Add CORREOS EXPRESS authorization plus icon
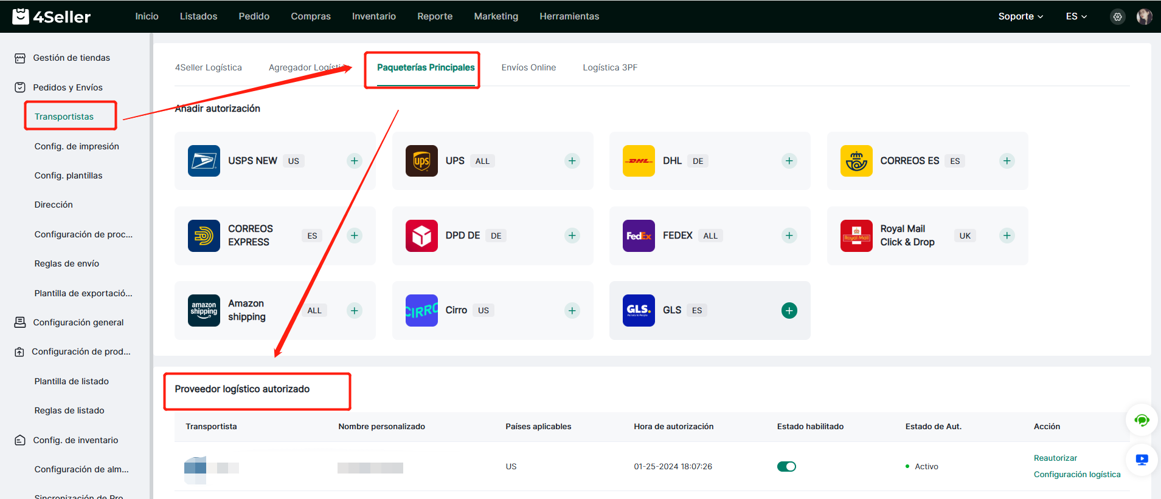Screen dimensions: 1161x499 click(355, 236)
